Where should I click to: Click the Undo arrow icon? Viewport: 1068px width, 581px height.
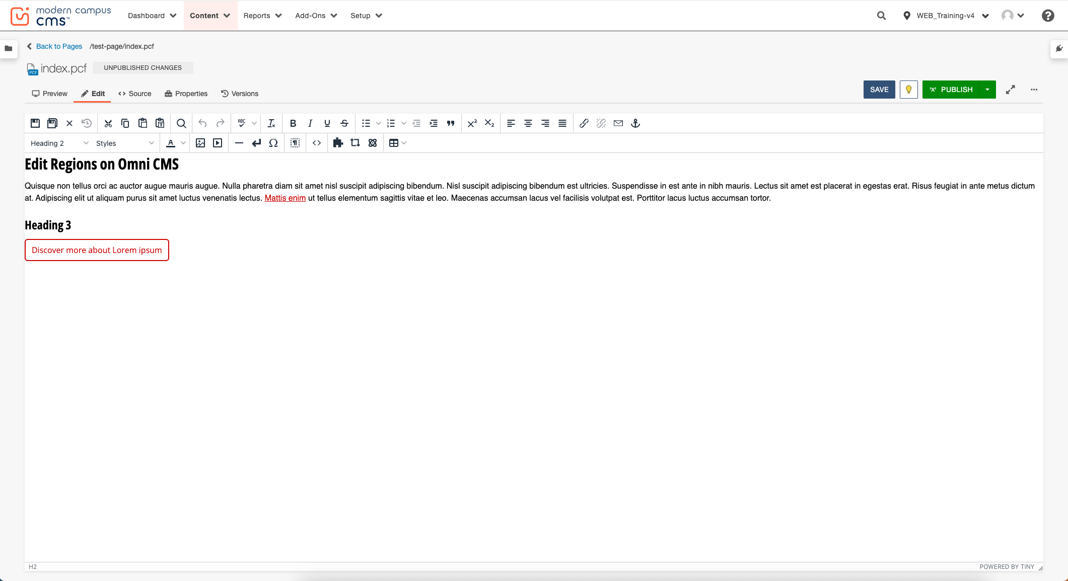pyautogui.click(x=203, y=123)
